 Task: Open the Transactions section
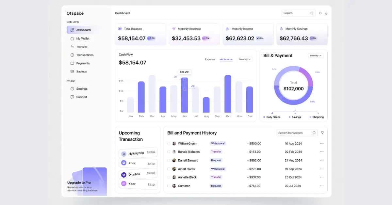pos(73,55)
